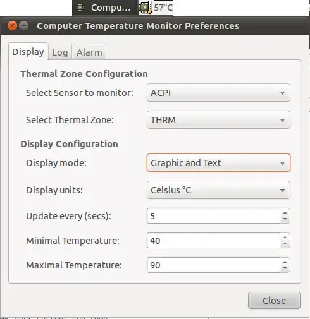Close the preferences window via the red X
Viewport: 310px width, 319px height.
pyautogui.click(x=12, y=26)
